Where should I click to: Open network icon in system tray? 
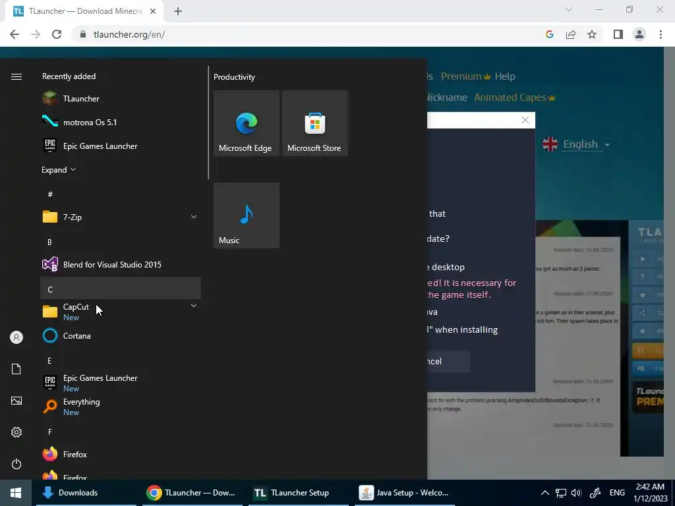(560, 493)
